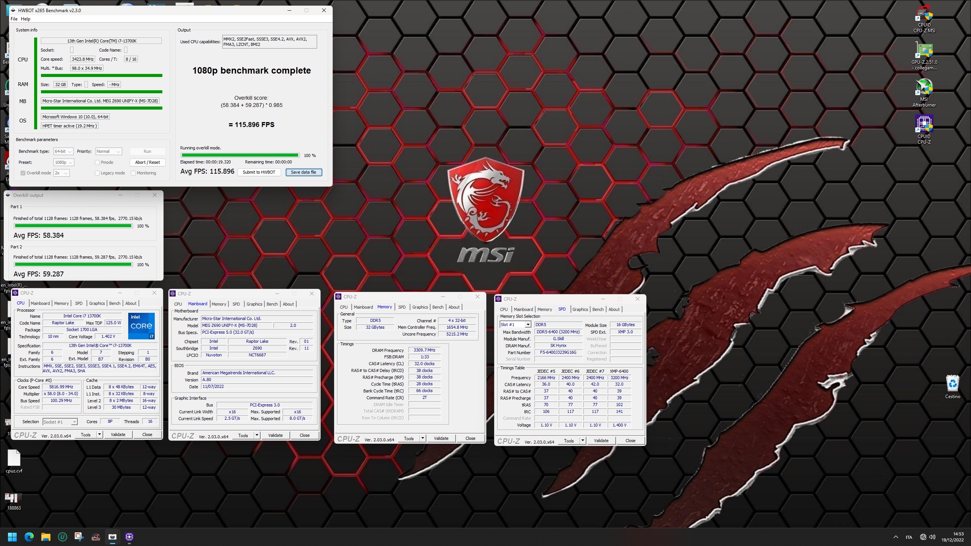Click the Run button in HWBOT
This screenshot has height=546, width=971.
[148, 151]
